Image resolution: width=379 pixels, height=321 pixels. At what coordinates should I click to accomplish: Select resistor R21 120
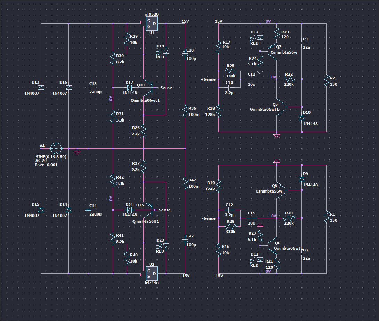click(276, 264)
